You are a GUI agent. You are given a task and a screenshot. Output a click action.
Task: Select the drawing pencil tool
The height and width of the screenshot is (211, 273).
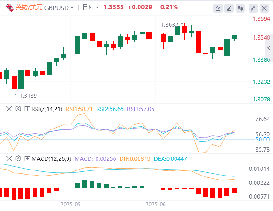[229, 8]
